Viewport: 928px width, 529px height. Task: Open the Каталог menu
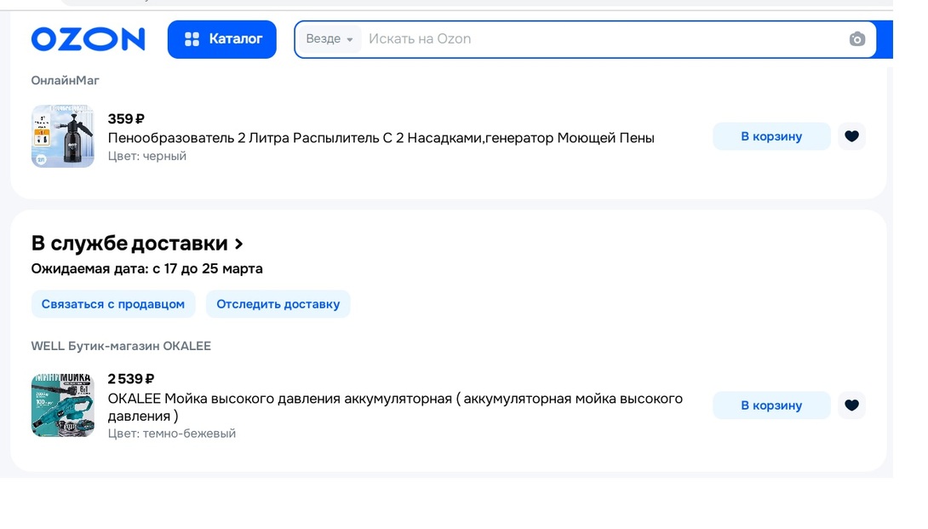pos(222,39)
